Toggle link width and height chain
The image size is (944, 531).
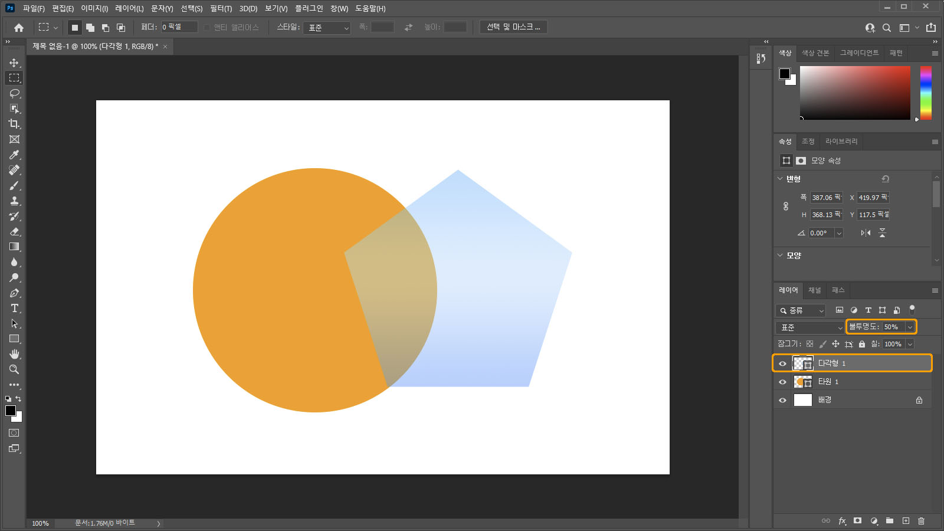tap(786, 206)
